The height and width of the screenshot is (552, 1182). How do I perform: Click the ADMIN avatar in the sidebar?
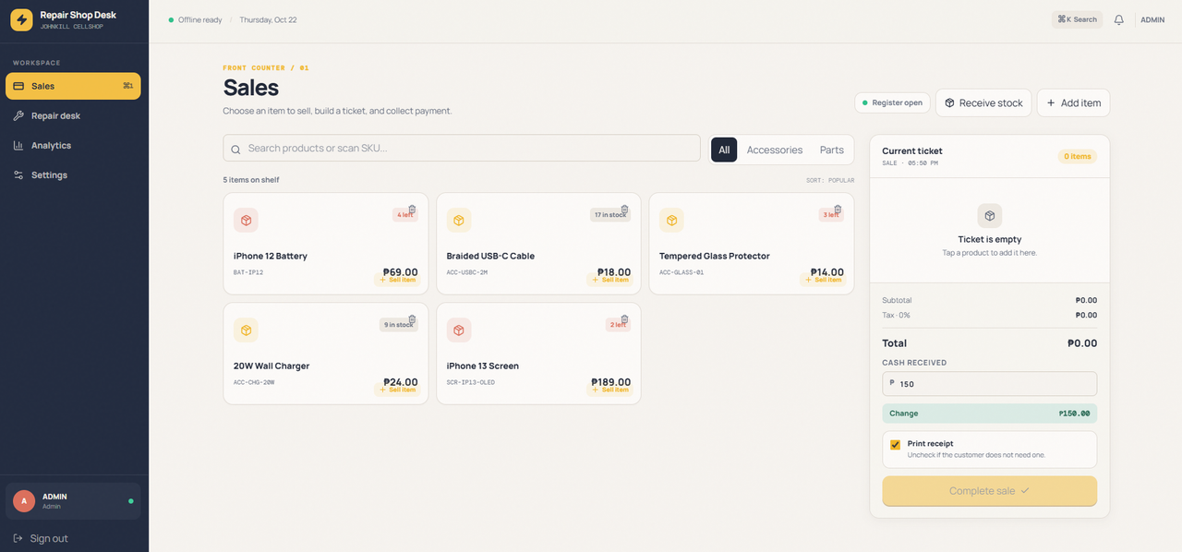click(24, 500)
